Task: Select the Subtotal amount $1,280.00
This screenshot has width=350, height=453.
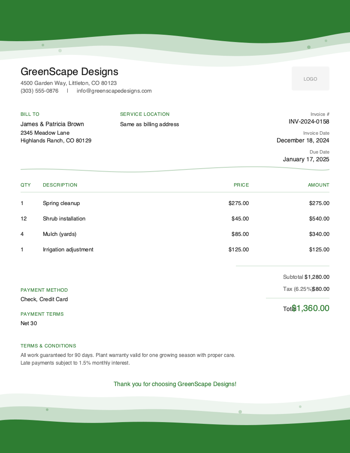Action: coord(317,277)
